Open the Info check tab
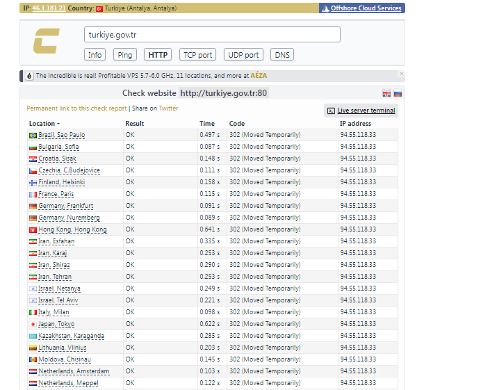The width and height of the screenshot is (490, 390). tap(95, 55)
